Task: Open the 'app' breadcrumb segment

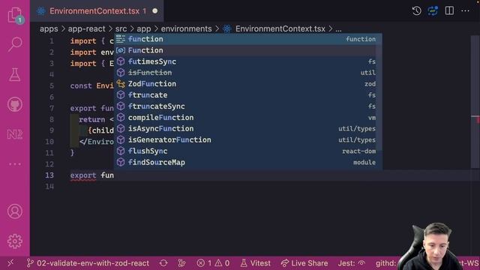Action: [143, 29]
